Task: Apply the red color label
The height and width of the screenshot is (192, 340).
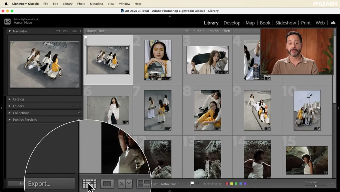Action: (x=227, y=184)
